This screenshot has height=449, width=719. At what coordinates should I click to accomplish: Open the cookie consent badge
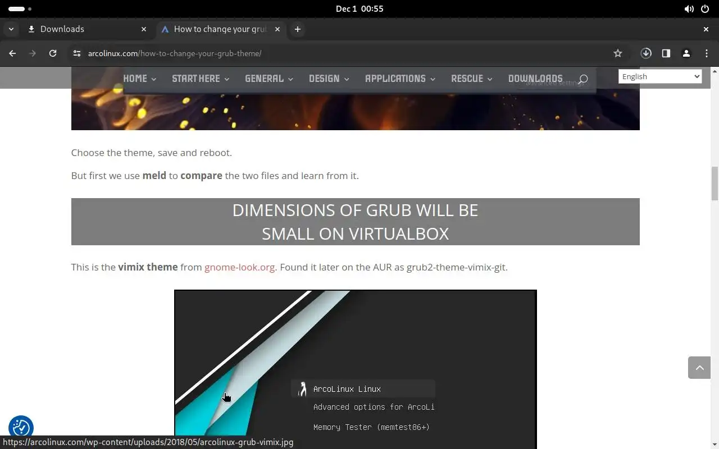(21, 428)
